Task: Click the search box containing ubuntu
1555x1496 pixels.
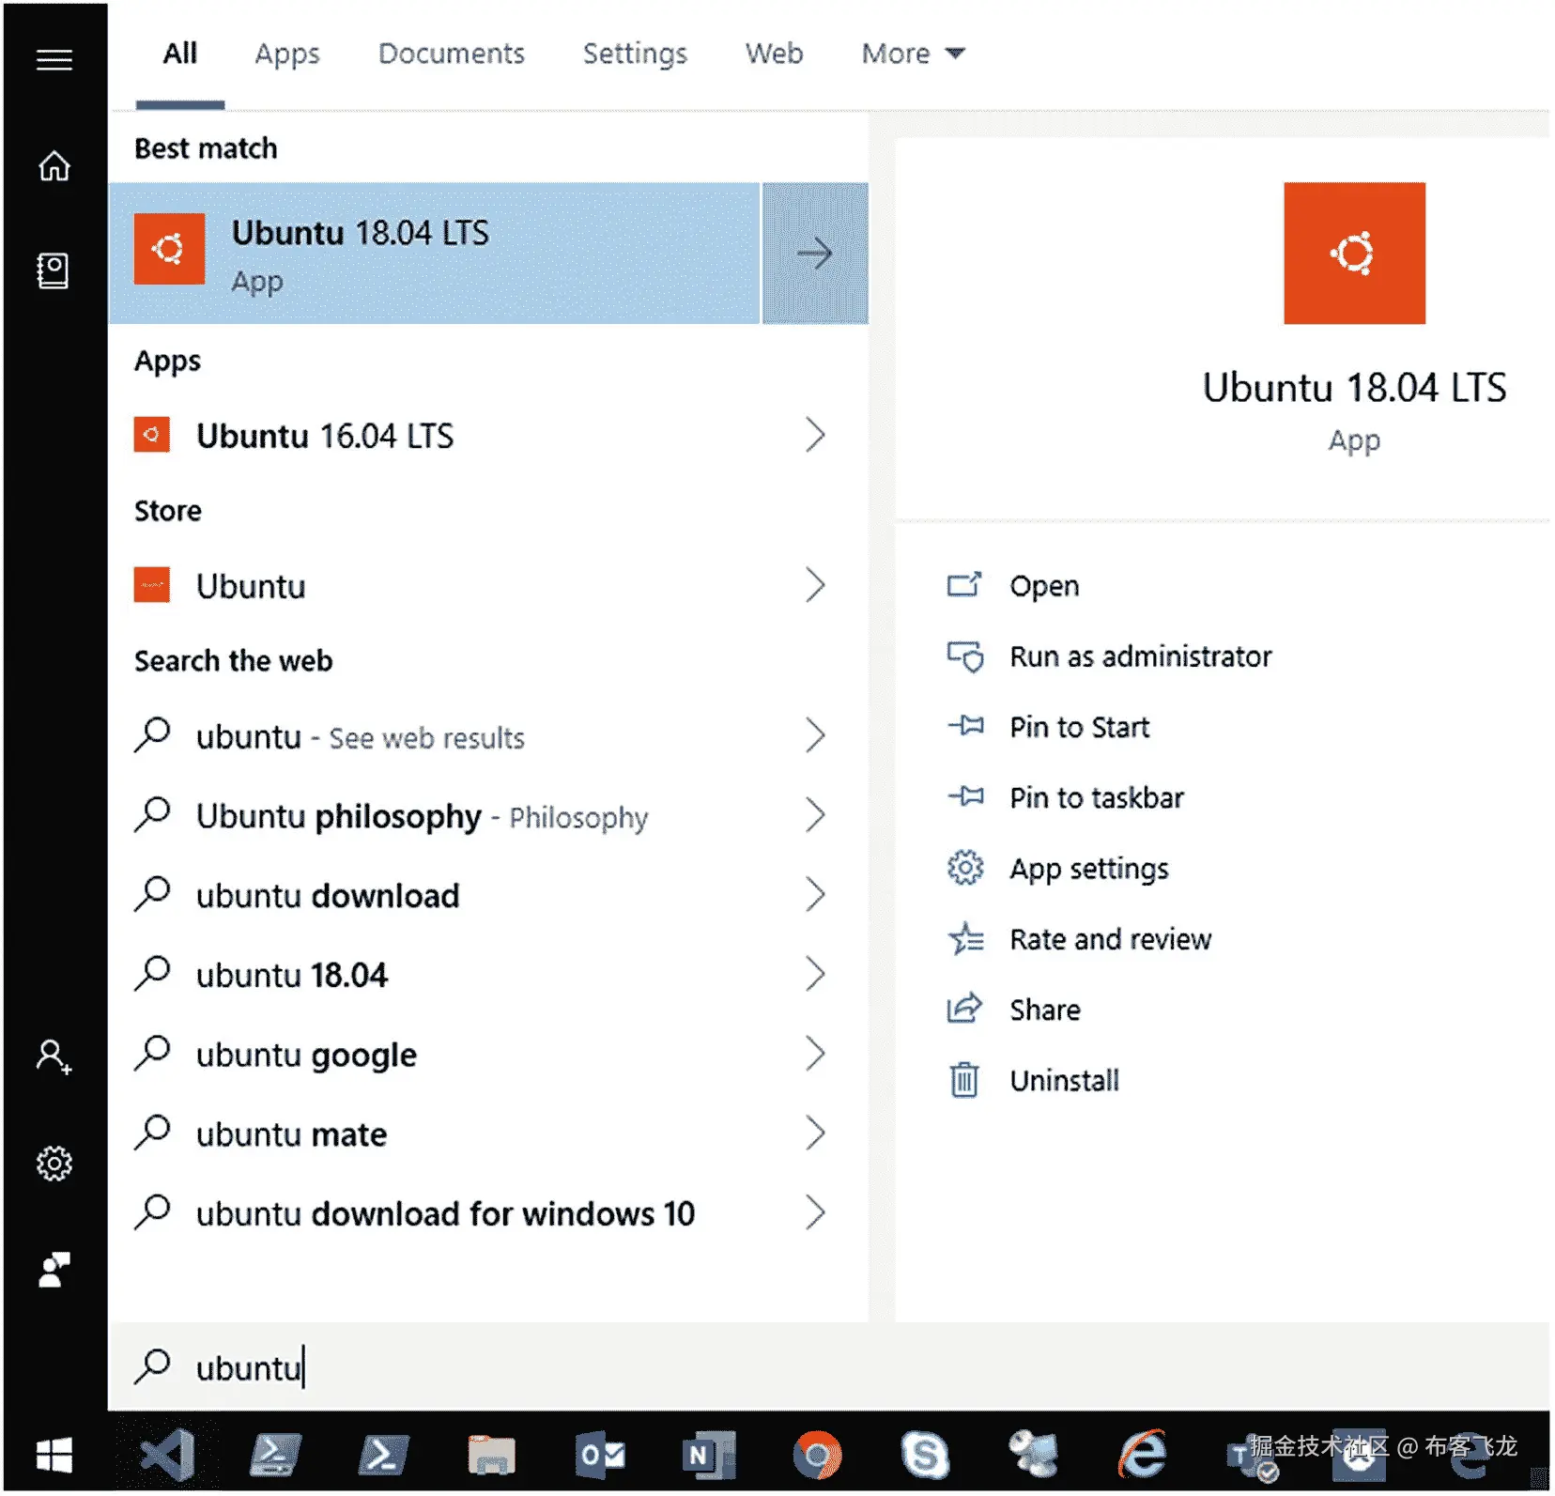Action: tap(826, 1367)
